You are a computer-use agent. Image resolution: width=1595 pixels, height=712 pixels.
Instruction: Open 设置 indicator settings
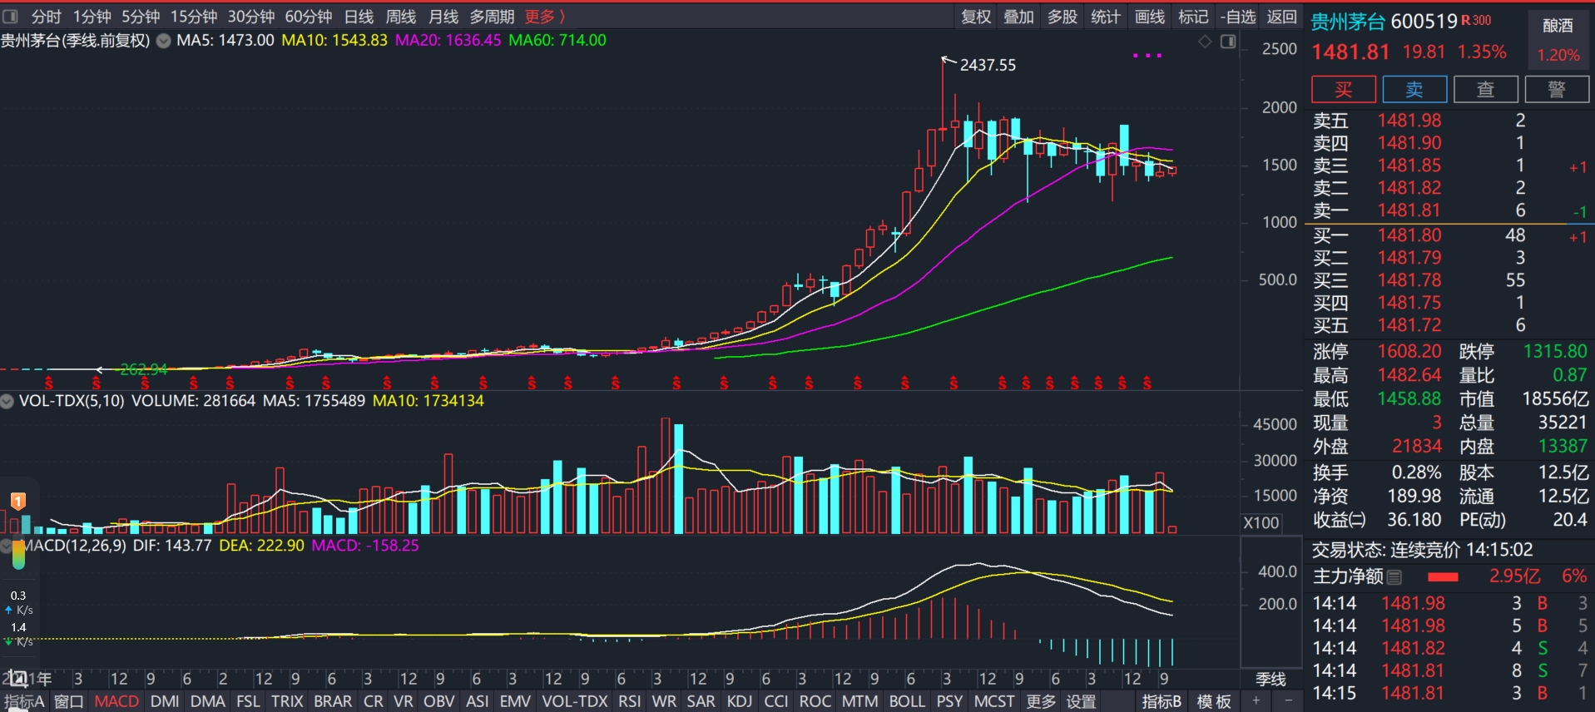click(1082, 701)
